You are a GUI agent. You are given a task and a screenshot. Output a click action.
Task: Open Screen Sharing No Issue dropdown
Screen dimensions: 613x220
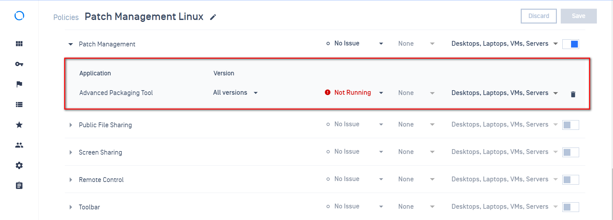(355, 152)
